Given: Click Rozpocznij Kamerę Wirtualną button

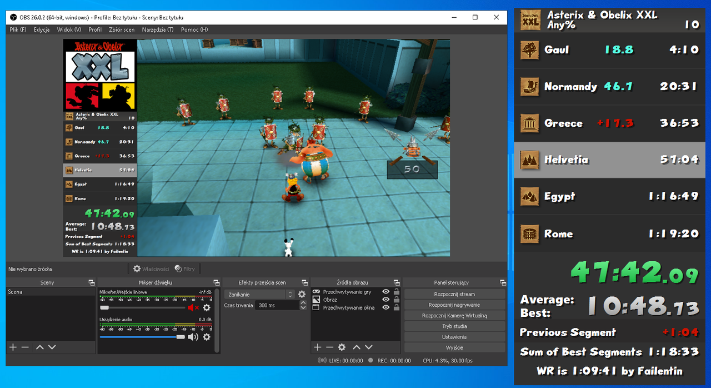Looking at the screenshot, I should click(x=454, y=315).
